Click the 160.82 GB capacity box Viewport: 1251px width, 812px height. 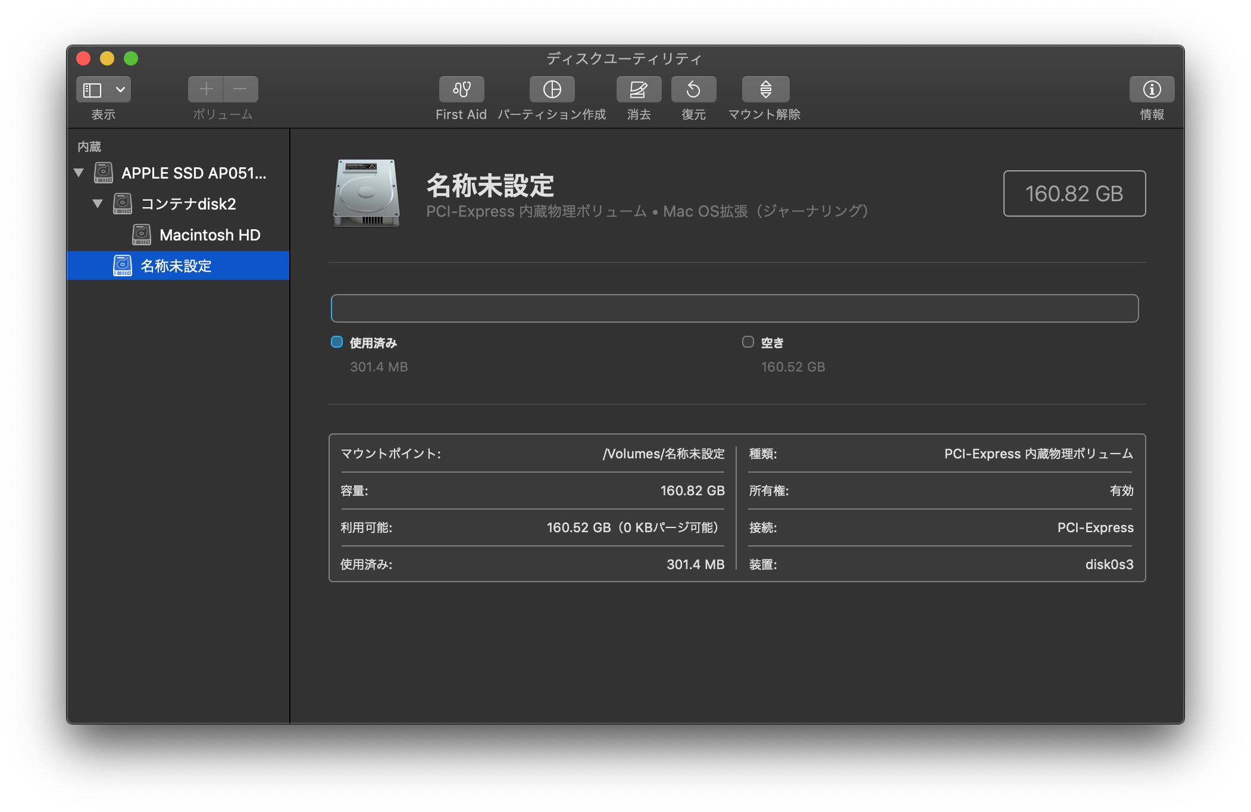tap(1074, 193)
